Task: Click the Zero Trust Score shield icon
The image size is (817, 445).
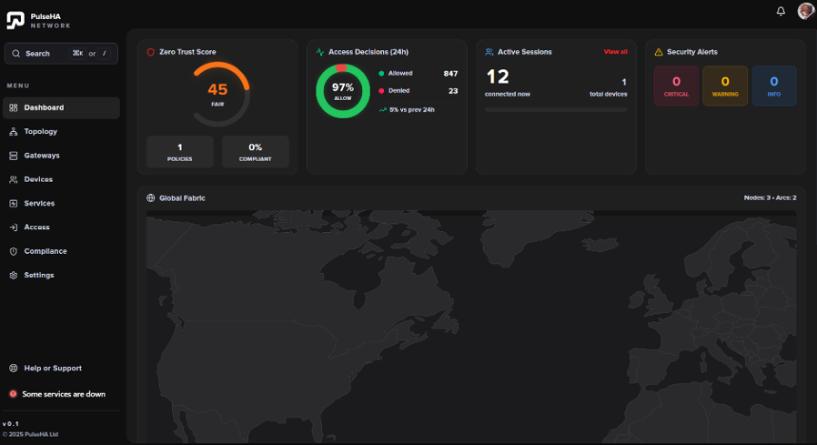Action: (151, 52)
